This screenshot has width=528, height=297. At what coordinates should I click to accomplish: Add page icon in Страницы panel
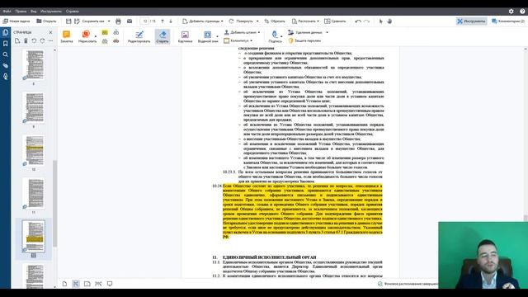pos(17,40)
